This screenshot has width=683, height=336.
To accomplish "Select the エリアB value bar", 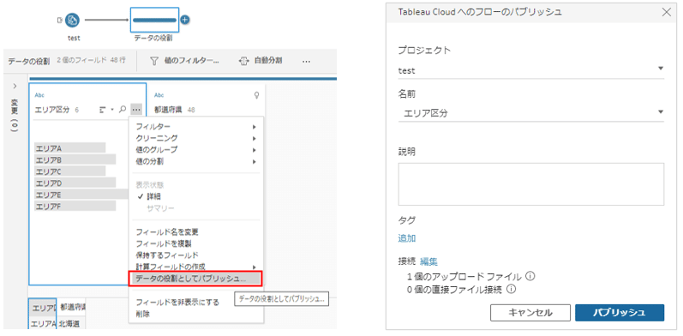I will pyautogui.click(x=75, y=159).
